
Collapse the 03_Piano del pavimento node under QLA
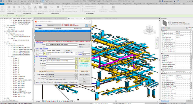click(9, 46)
